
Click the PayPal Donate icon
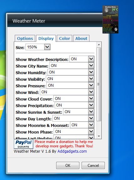[24, 144]
